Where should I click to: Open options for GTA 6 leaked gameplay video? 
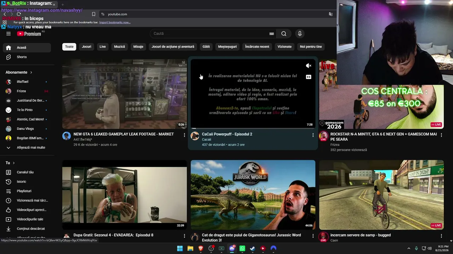[x=184, y=135]
